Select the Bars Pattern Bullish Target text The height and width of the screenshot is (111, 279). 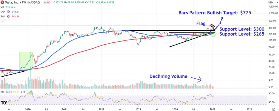tap(215, 13)
